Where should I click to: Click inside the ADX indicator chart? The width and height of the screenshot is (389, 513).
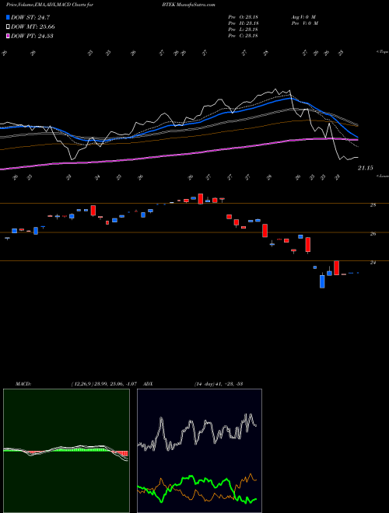click(199, 451)
